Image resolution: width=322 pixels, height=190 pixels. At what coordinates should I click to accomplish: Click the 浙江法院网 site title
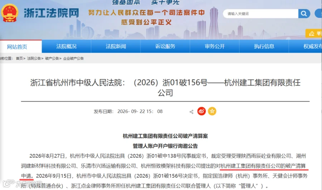pos(52,13)
